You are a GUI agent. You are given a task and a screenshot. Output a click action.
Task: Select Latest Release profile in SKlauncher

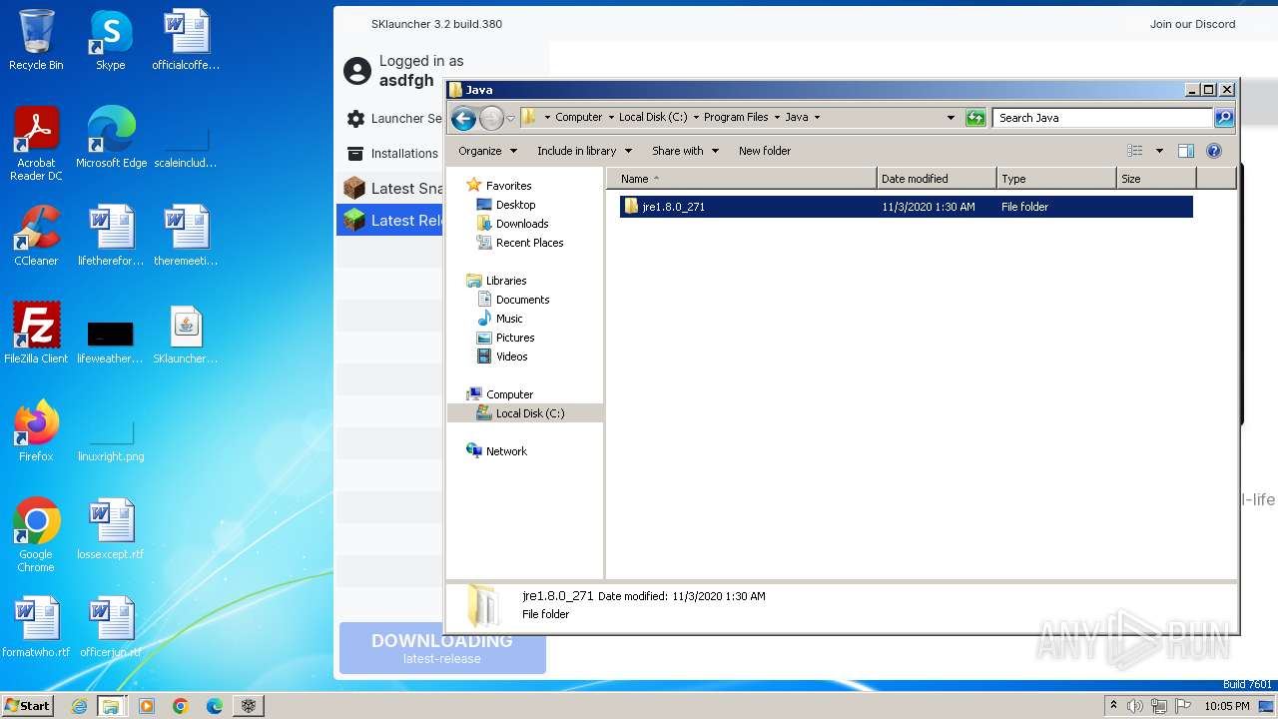390,221
